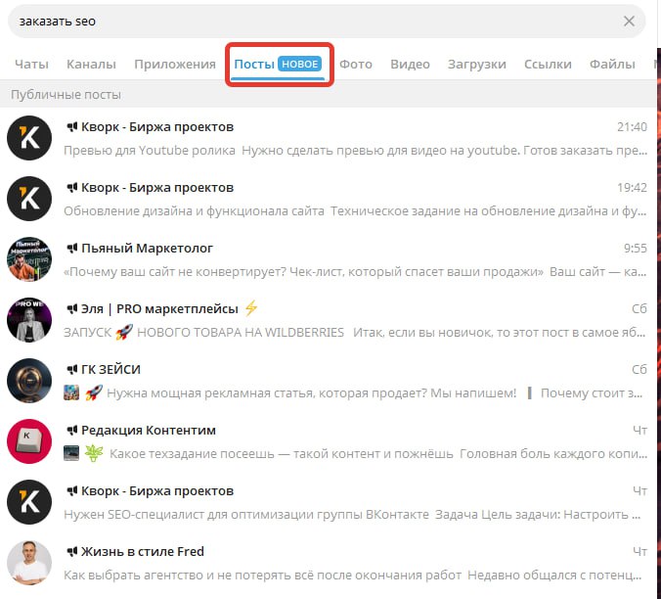661x599 pixels.
Task: Click the Пьяный Маркетолог channel title
Action: (x=147, y=248)
